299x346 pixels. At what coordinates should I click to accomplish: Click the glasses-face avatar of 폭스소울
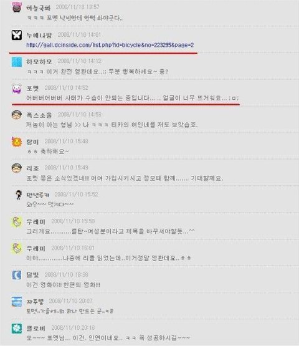click(x=17, y=115)
